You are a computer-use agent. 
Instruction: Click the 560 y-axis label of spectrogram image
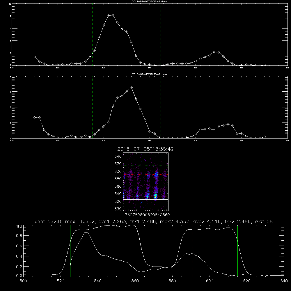pyautogui.click(x=118, y=186)
